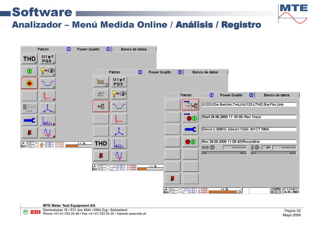This screenshot has width=321, height=227.
Task: Click Qn connection icon in left window status bar
Action: click(23, 145)
